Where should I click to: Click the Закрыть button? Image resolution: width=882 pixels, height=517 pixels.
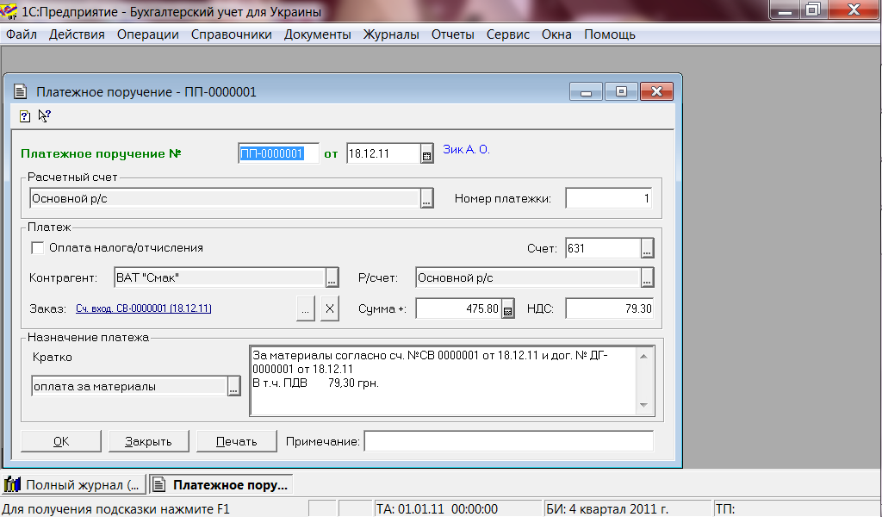tap(148, 442)
